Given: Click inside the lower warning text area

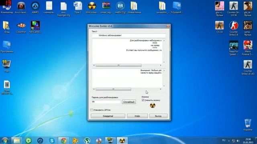Looking at the screenshot, I should point(127,78).
